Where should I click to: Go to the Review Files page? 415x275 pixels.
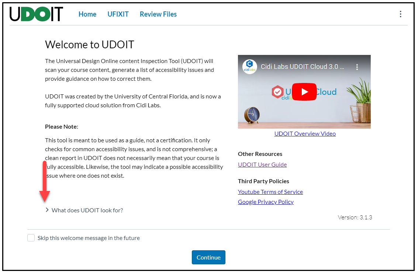point(158,14)
